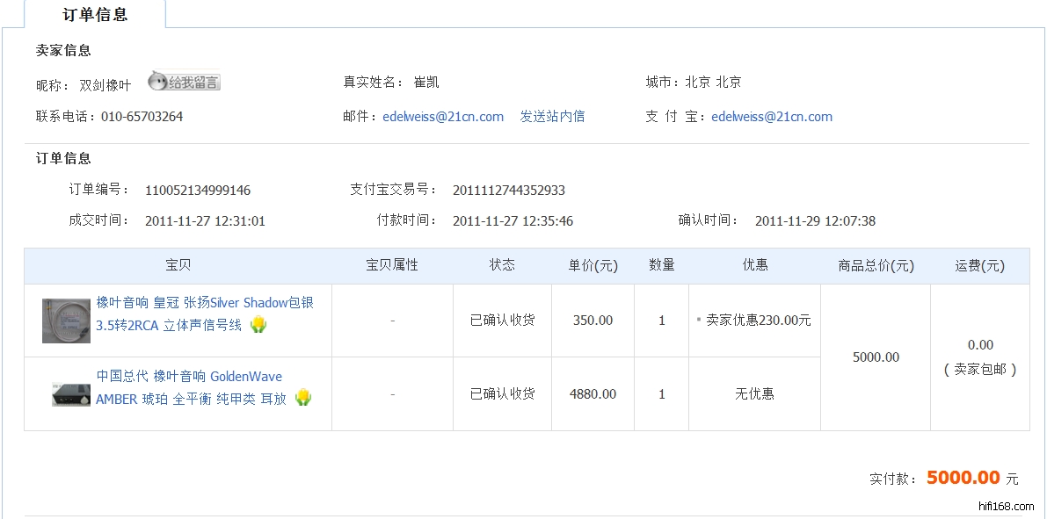Click the 支付宝 account email link
The image size is (1047, 519).
pos(772,117)
